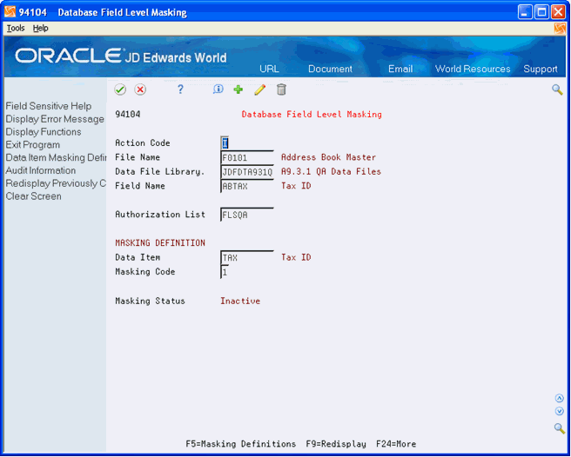Click F24=More function key text
The width and height of the screenshot is (571, 457).
coord(396,444)
